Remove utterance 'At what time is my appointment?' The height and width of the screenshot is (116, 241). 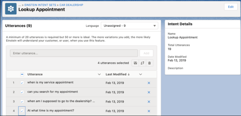[x=149, y=111]
